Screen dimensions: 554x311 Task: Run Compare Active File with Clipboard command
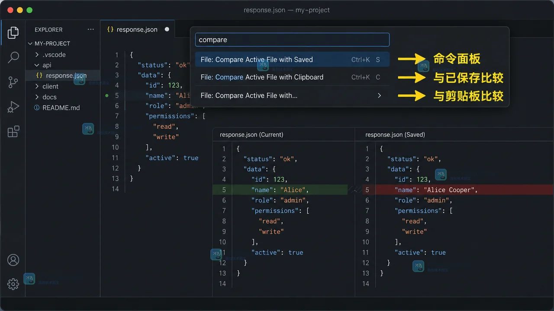pos(292,77)
